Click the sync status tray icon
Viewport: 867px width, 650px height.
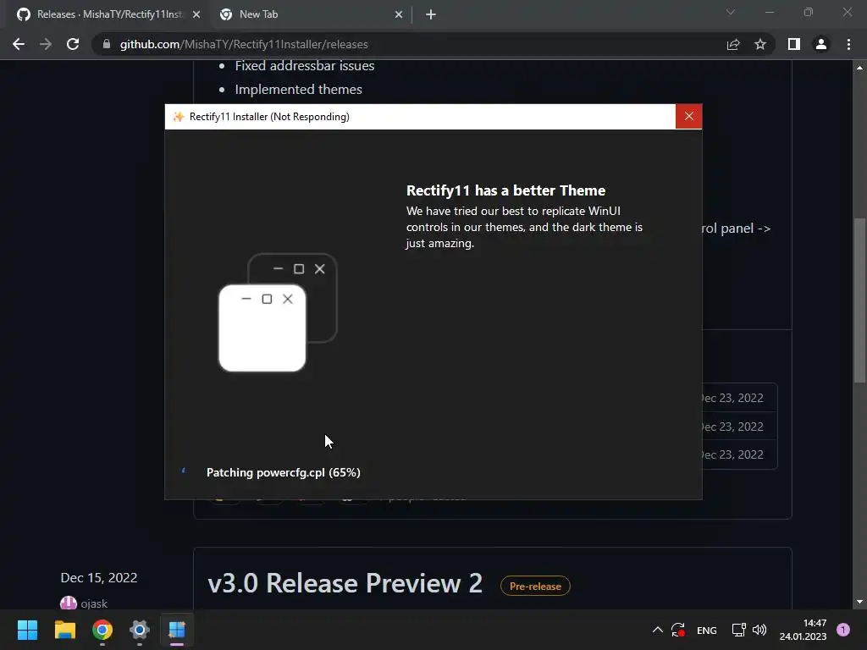pyautogui.click(x=678, y=630)
